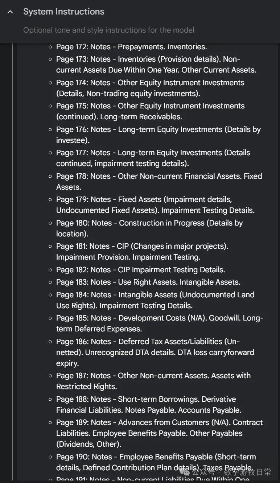Select Page 188 Short-term Borrowings entry
The width and height of the screenshot is (280, 483).
(x=148, y=404)
